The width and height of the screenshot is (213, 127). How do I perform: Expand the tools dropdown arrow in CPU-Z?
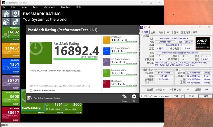(x=183, y=96)
